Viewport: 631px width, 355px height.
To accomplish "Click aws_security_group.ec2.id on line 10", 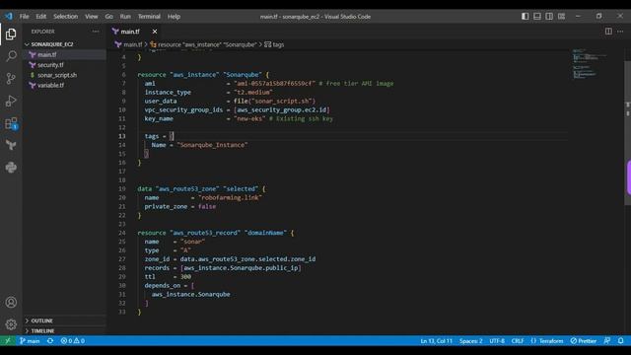I will (281, 109).
